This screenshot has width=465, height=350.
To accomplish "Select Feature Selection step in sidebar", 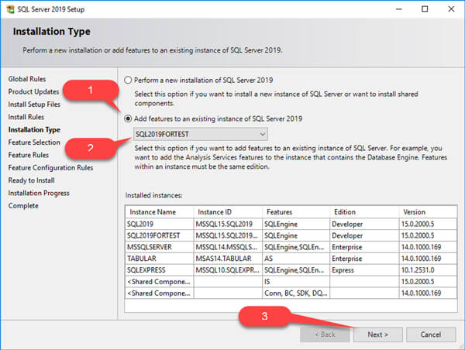I will 34,142.
